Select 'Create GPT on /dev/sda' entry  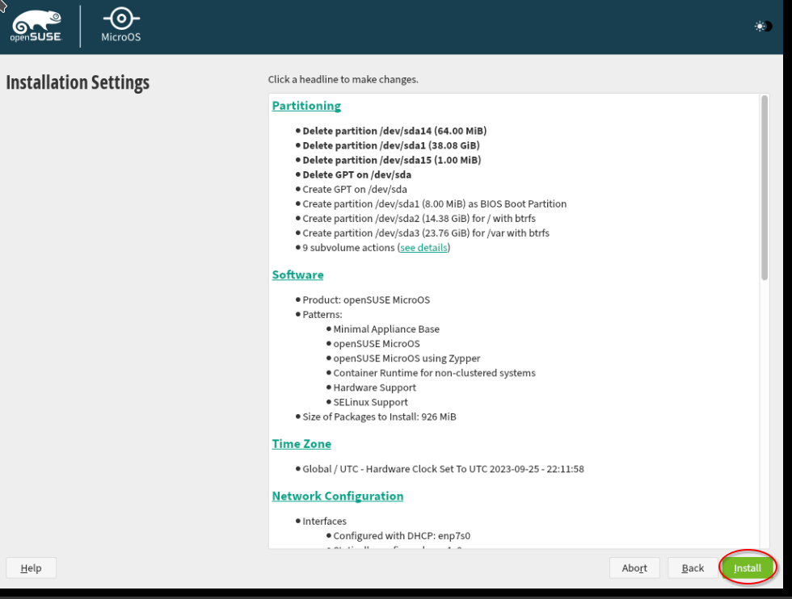pyautogui.click(x=355, y=189)
